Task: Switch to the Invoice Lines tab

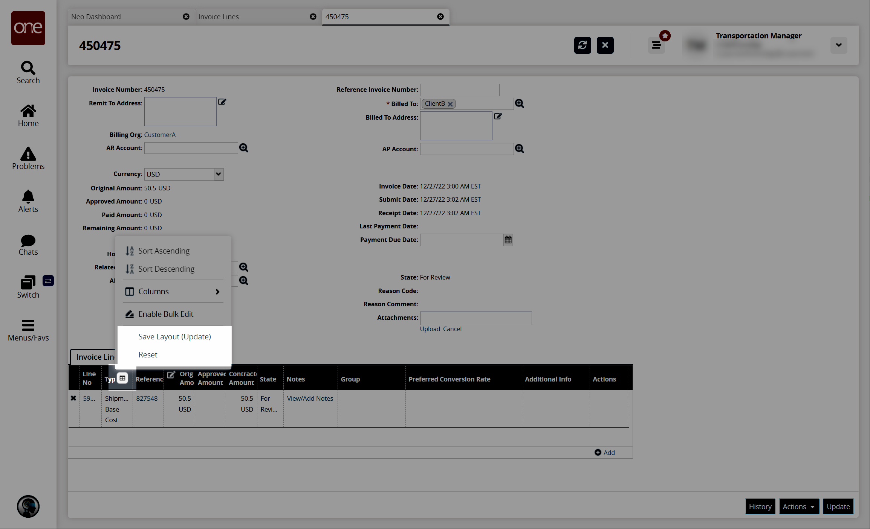Action: (x=218, y=17)
